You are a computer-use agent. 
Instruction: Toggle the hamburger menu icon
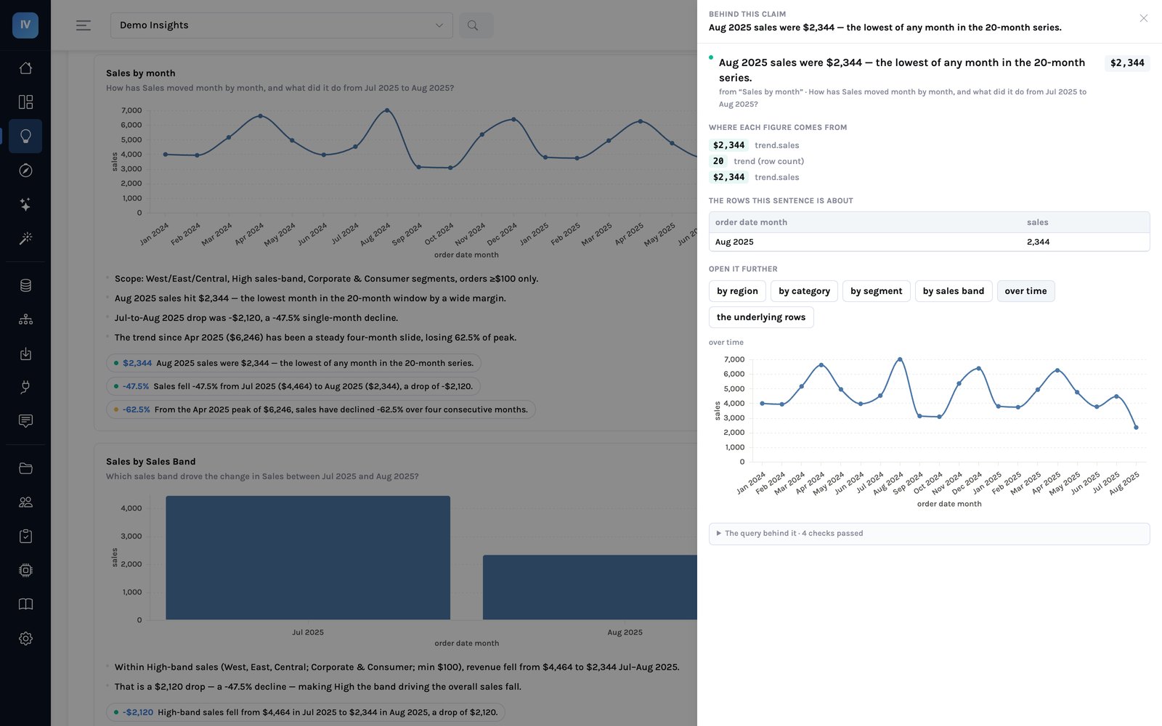click(84, 25)
